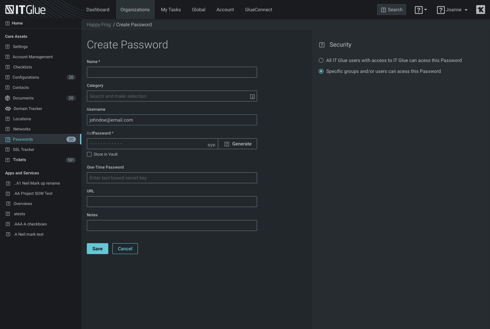490x329 pixels.
Task: Click the Username field with johndoe@email.com
Action: [172, 120]
